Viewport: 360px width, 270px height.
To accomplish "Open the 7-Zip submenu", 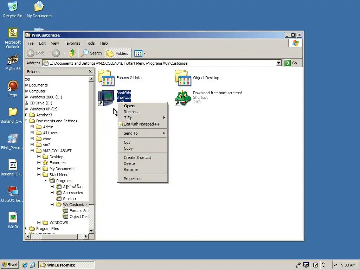I will click(143, 118).
